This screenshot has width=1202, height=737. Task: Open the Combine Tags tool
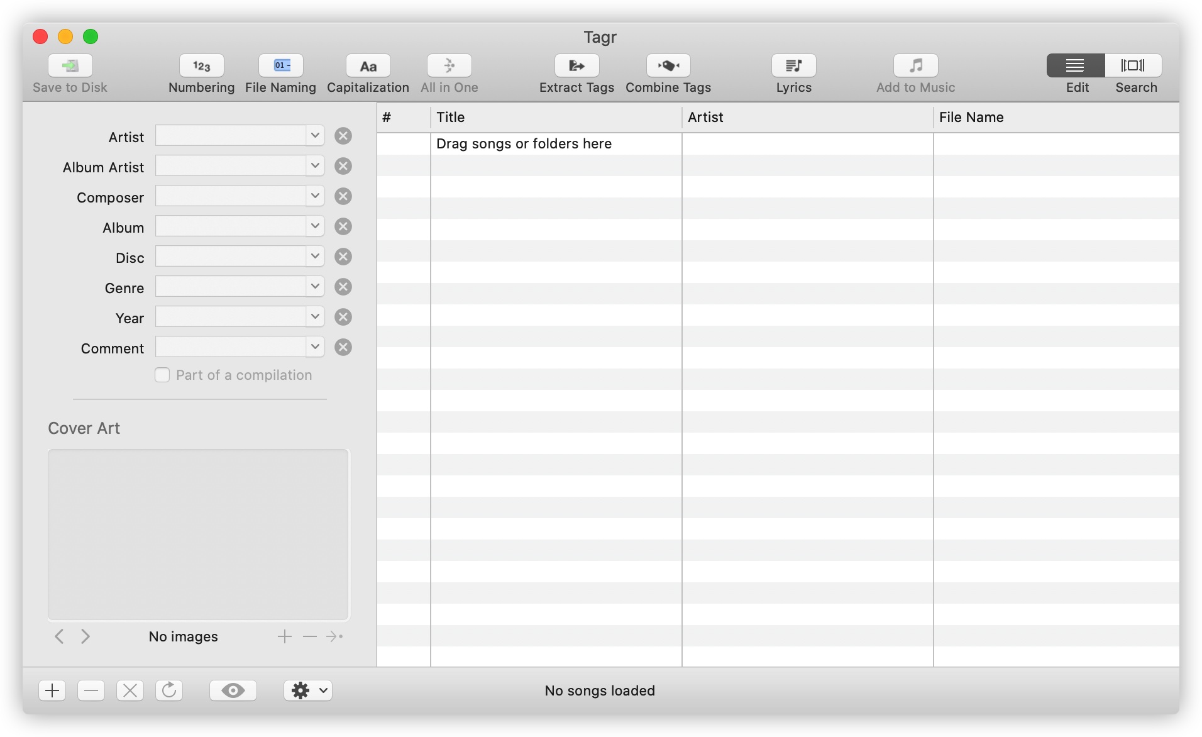[x=668, y=65]
